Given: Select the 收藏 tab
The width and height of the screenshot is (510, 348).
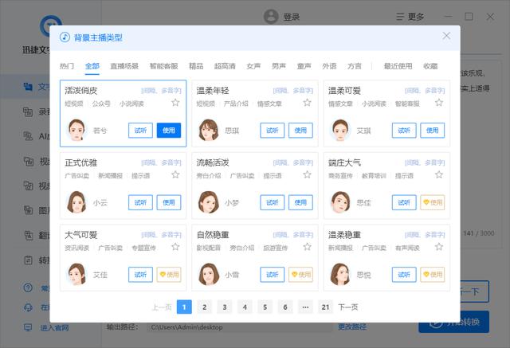Looking at the screenshot, I should 430,66.
